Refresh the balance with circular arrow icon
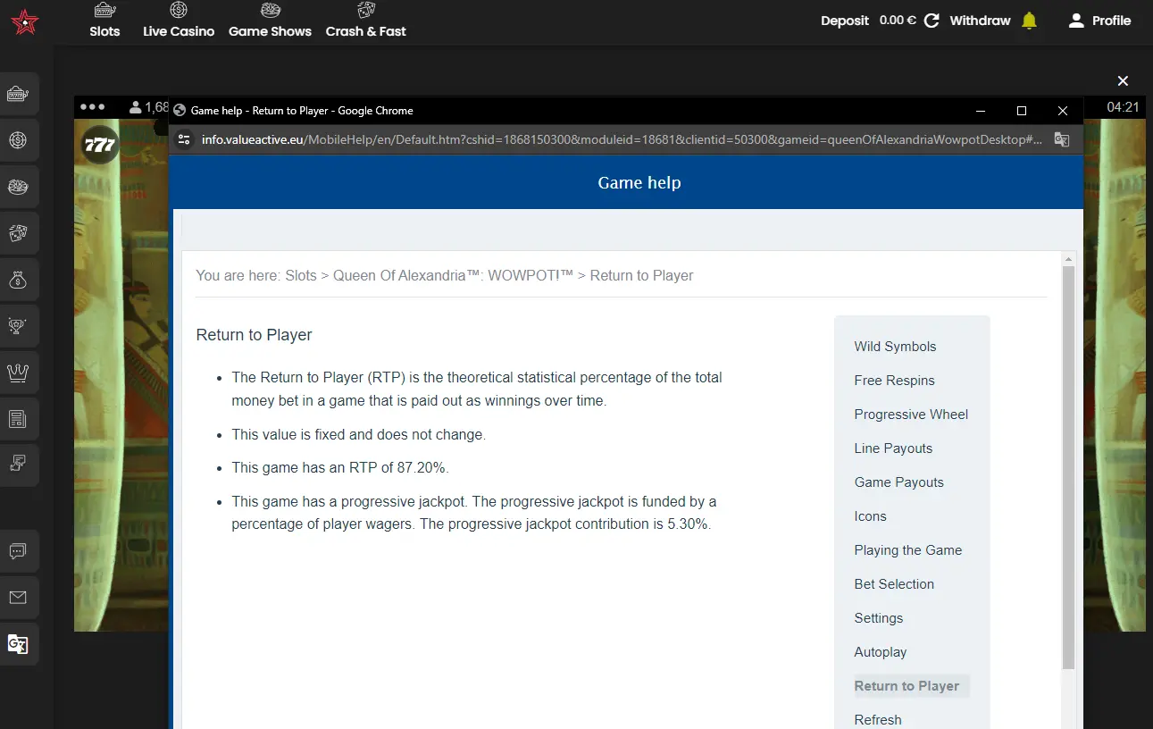Screen dimensions: 1153x729 pos(932,21)
